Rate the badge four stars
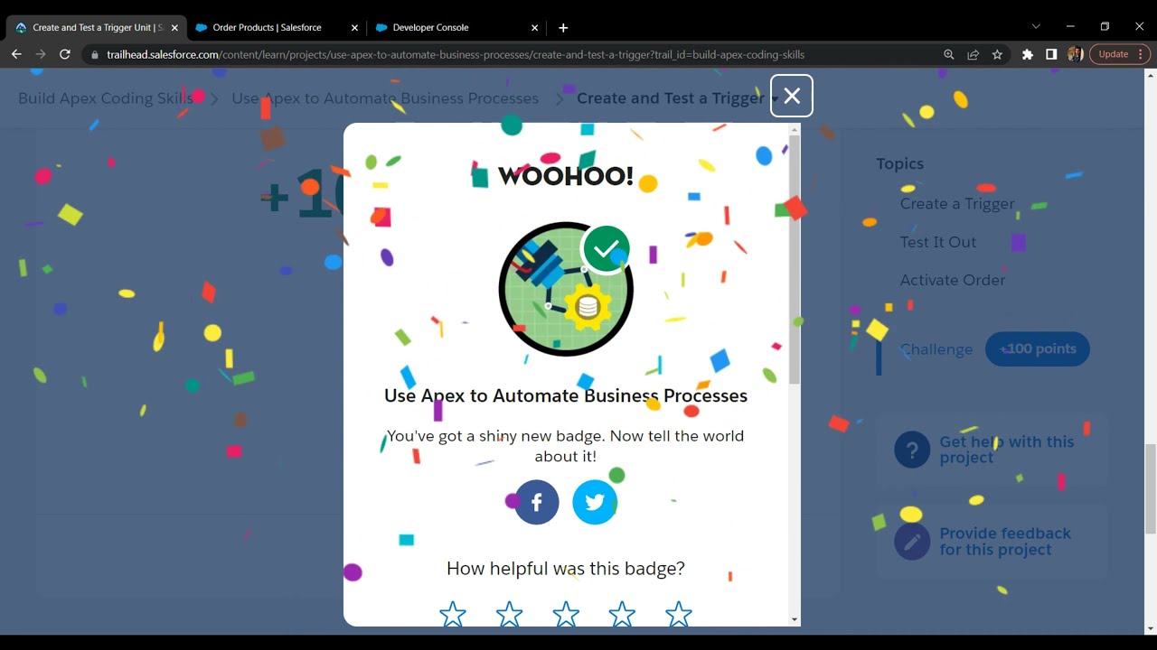 [622, 615]
